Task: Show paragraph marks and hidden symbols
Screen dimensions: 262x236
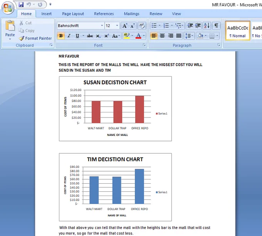Action: tap(216, 26)
